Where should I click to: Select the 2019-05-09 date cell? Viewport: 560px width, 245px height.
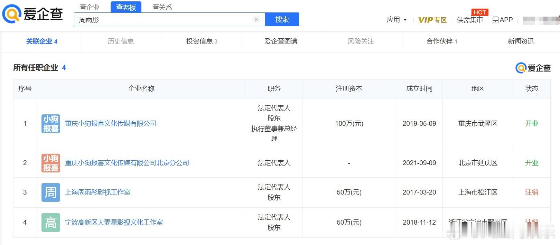[419, 124]
